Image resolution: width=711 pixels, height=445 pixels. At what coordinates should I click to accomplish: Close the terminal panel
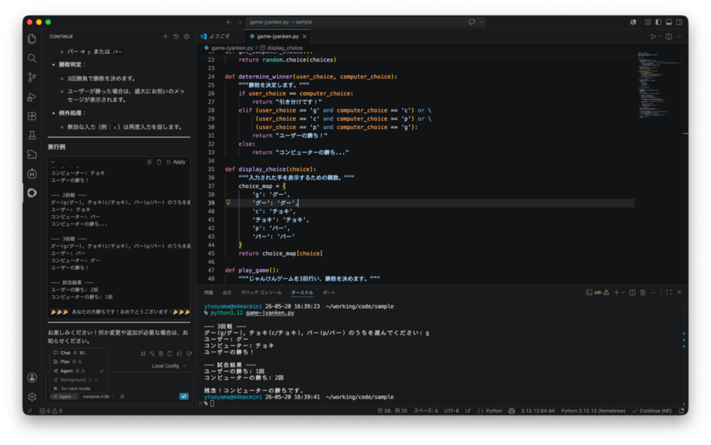pos(679,293)
